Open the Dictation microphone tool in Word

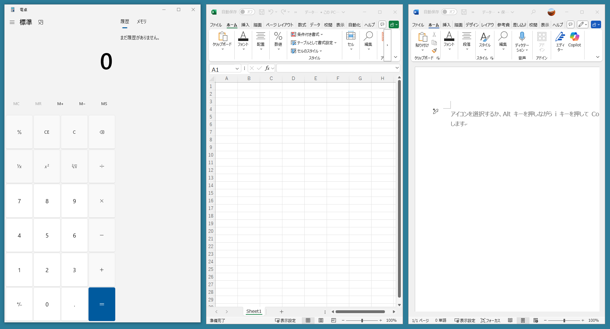pos(522,37)
